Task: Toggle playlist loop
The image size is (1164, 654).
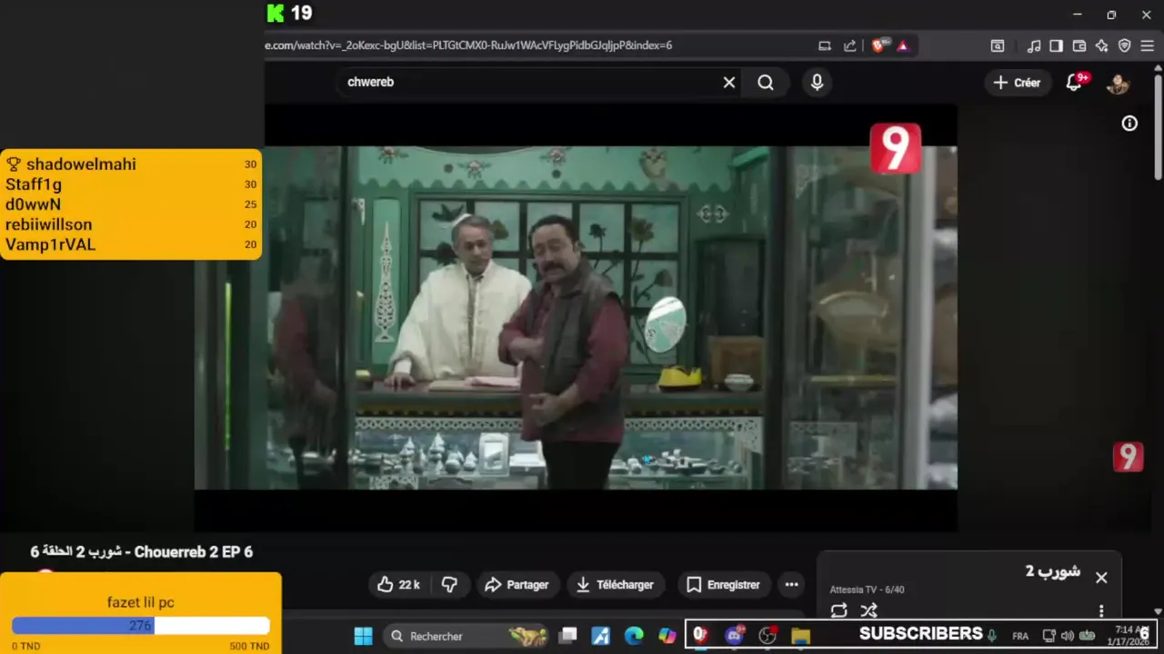Action: pos(838,610)
